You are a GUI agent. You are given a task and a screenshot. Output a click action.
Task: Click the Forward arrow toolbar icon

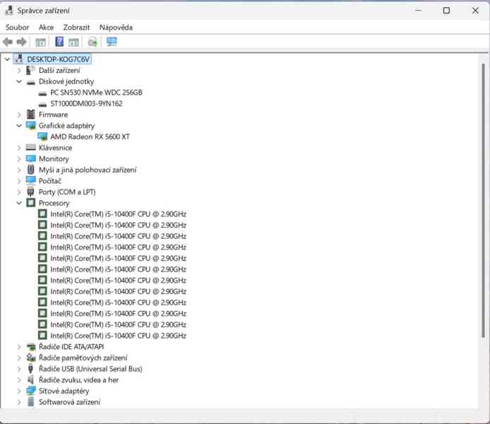pos(21,42)
